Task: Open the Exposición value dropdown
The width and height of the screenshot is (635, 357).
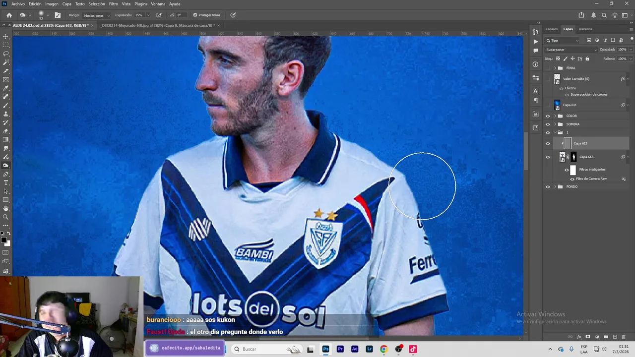Action: [147, 15]
